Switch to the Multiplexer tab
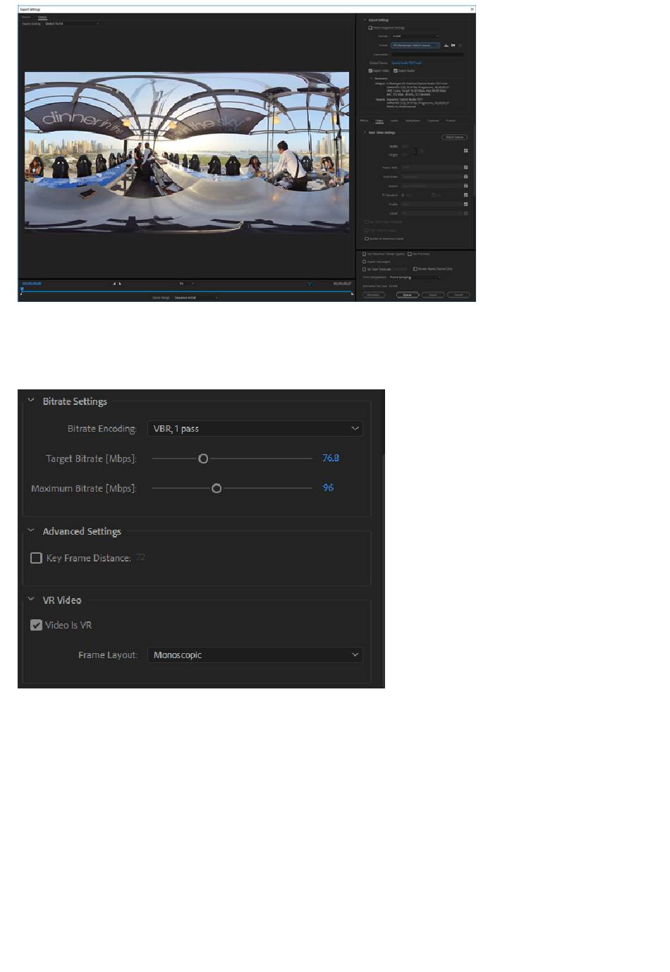Viewport: 670px width, 972px height. pyautogui.click(x=413, y=121)
